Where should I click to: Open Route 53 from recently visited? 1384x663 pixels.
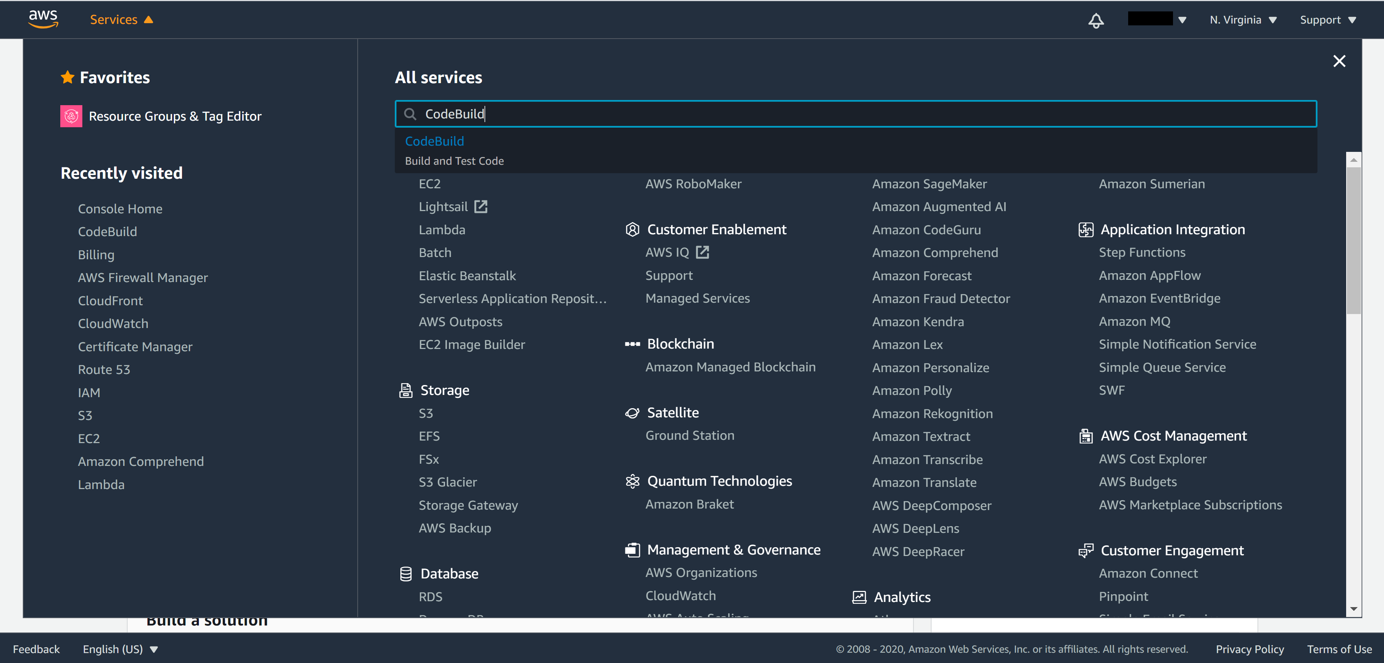pyautogui.click(x=104, y=370)
